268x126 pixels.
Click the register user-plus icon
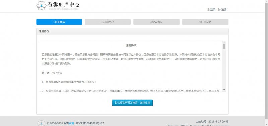pyautogui.click(x=219, y=10)
